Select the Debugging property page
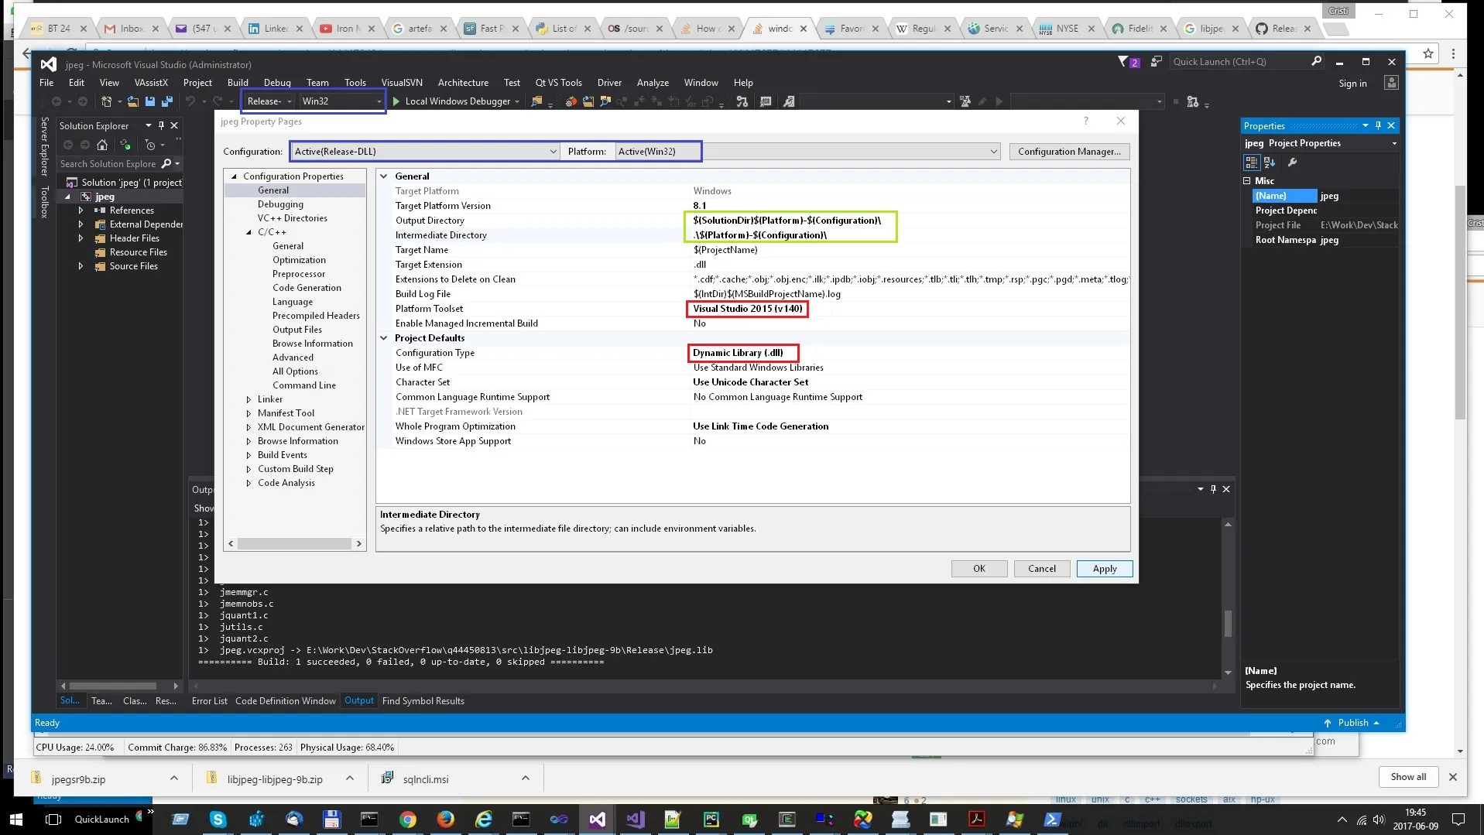The image size is (1484, 835). (280, 204)
